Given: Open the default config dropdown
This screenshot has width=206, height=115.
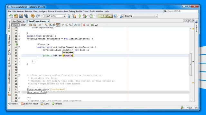Looking at the screenshot, I should point(64,16).
